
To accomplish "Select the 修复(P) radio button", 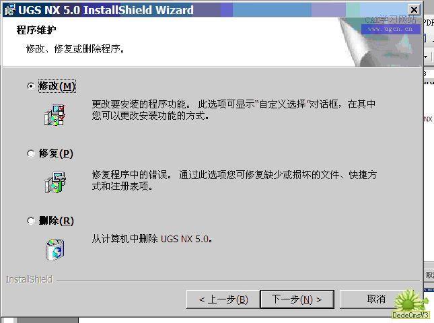I will click(31, 153).
